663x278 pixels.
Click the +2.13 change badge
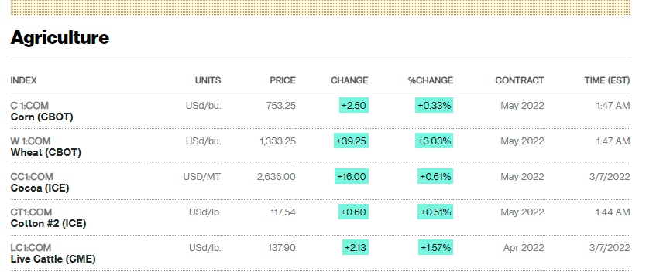pyautogui.click(x=356, y=247)
